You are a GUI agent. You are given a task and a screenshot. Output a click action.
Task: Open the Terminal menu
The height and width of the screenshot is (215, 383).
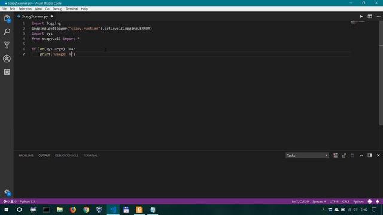point(72,9)
